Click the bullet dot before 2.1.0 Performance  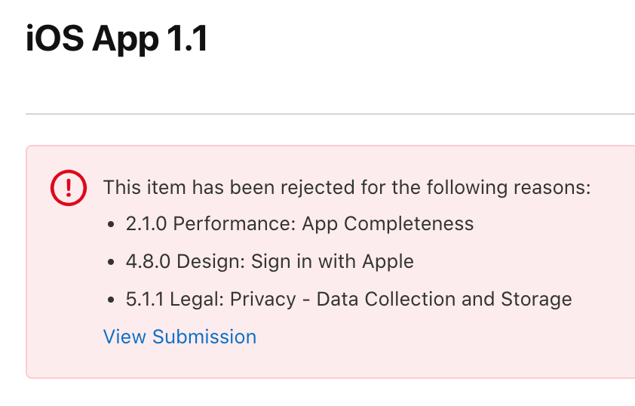[112, 224]
